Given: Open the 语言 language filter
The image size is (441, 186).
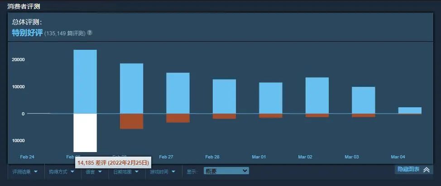Looking at the screenshot, I should click(x=93, y=172).
